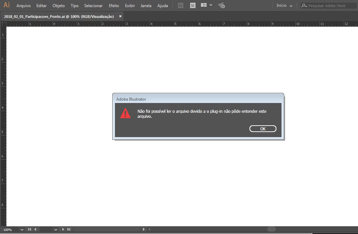Click the horizontal scrollbar thumb

271,229
